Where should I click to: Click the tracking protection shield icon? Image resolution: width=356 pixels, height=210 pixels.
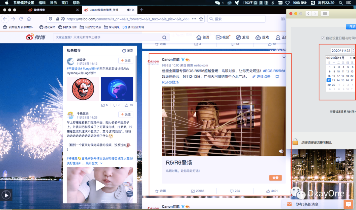[x=51, y=19]
